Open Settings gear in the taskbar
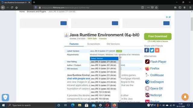193x108 pixels. pyautogui.click(x=100, y=105)
